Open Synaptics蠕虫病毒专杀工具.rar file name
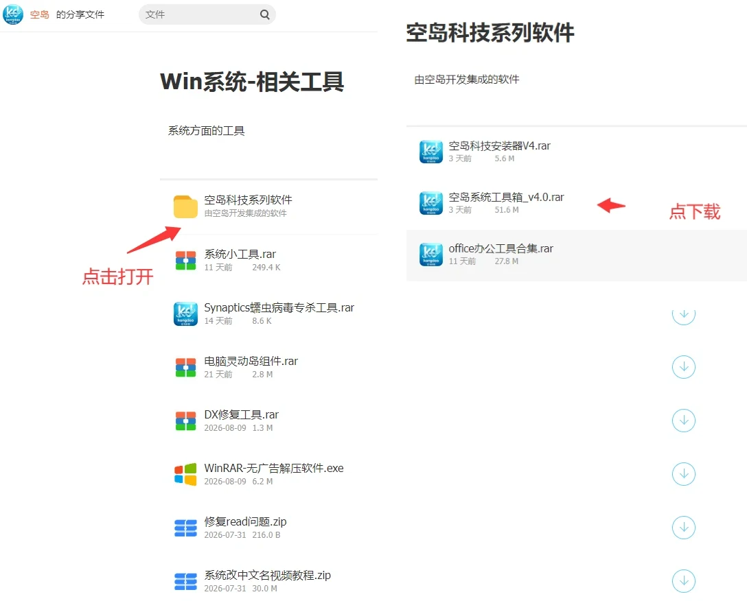The width and height of the screenshot is (747, 601). 279,307
